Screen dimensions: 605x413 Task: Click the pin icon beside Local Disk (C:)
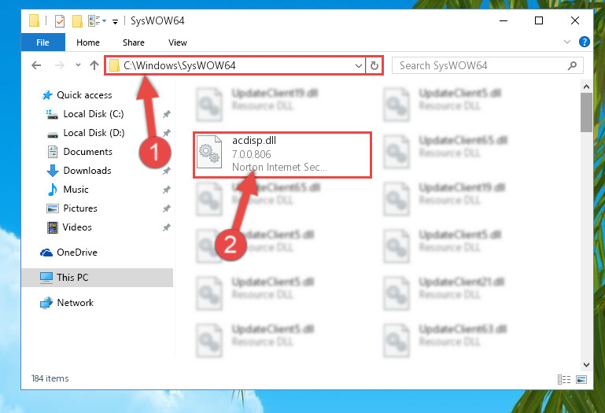166,114
